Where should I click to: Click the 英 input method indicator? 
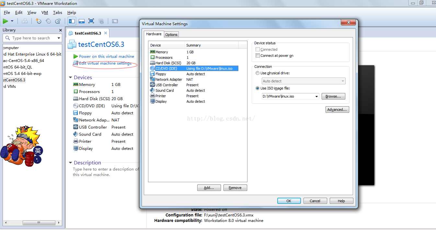pyautogui.click(x=38, y=151)
